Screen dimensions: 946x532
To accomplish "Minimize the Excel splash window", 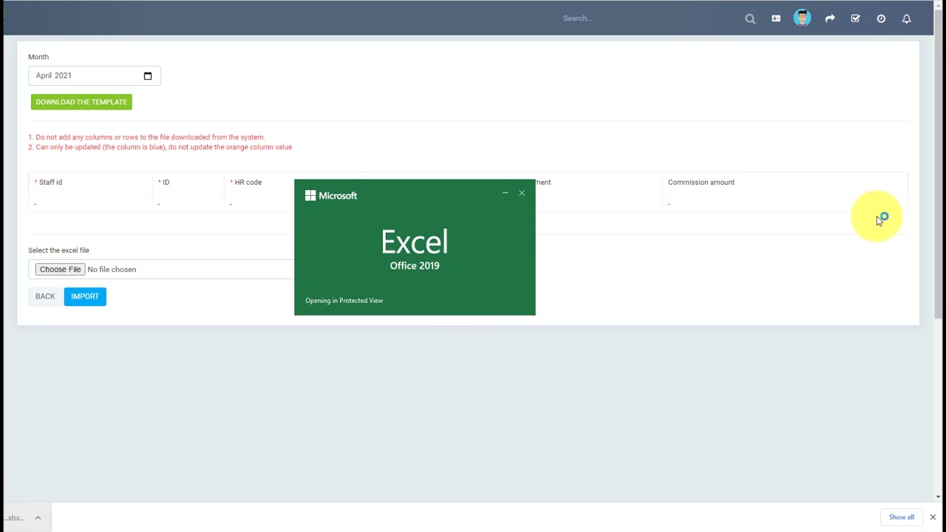I will (x=506, y=193).
